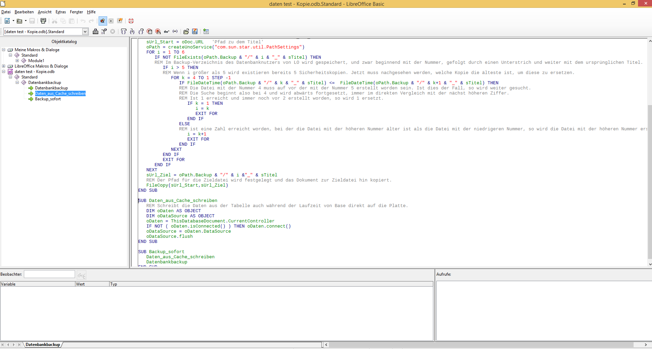652x349 pixels.
Task: Click Save BASIC source icon
Action: [x=195, y=31]
